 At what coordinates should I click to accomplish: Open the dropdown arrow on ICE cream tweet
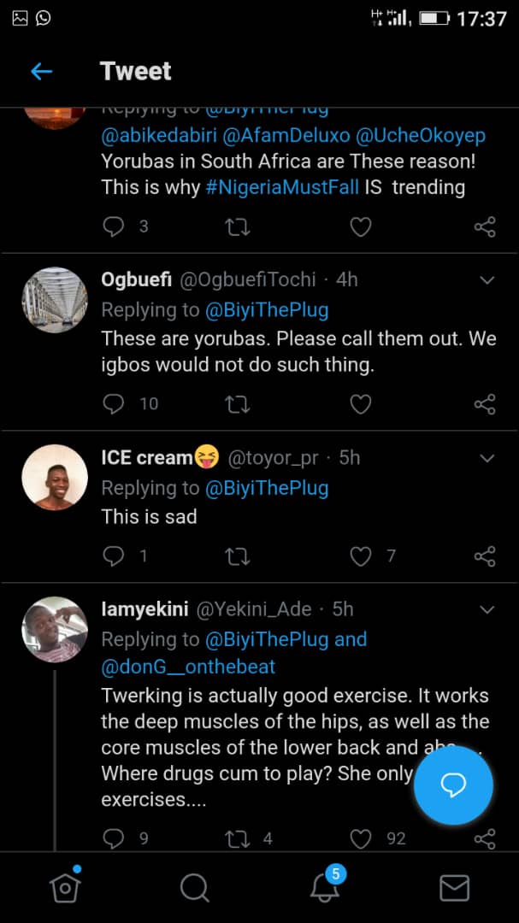coord(487,459)
